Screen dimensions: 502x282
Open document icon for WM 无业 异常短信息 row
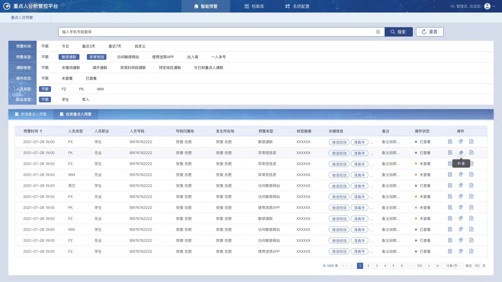click(471, 174)
